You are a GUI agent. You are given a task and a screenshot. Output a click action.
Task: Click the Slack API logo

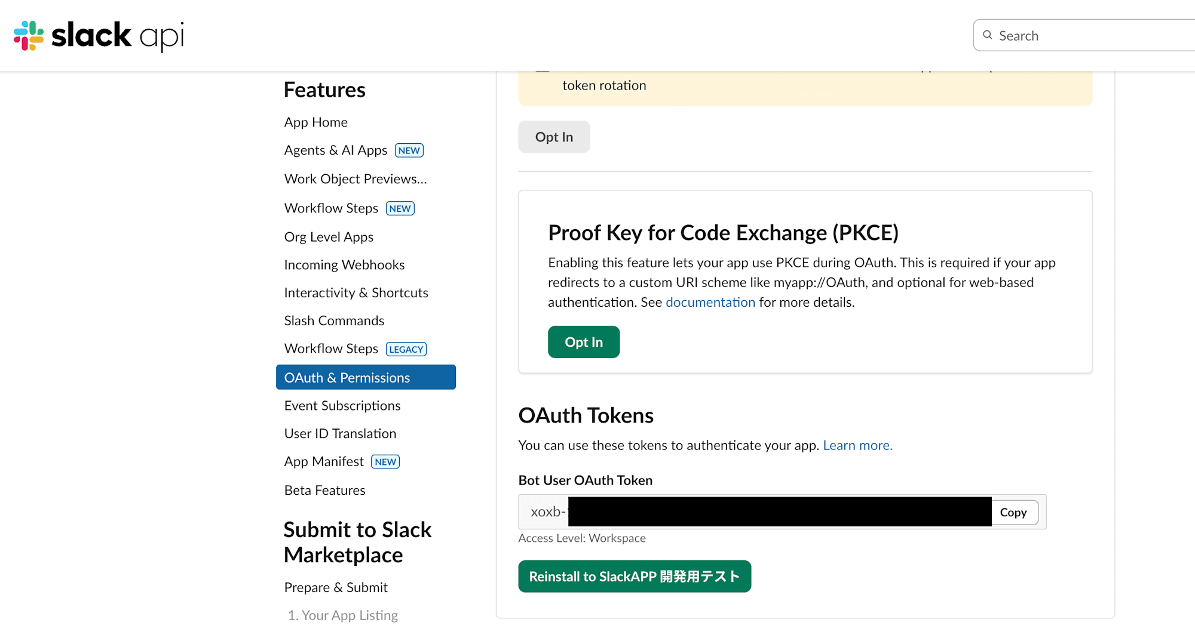(x=99, y=35)
